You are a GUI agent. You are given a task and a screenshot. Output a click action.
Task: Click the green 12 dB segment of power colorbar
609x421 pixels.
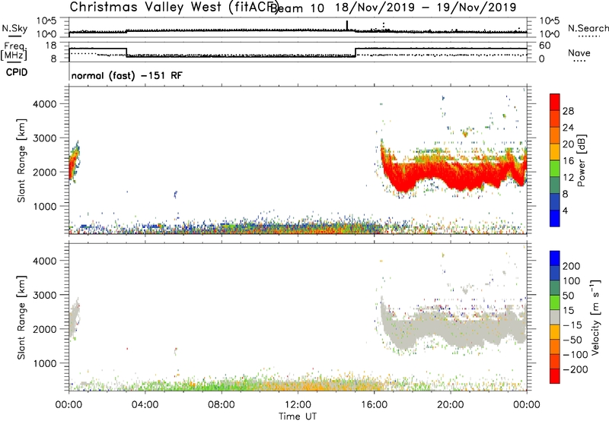[555, 168]
